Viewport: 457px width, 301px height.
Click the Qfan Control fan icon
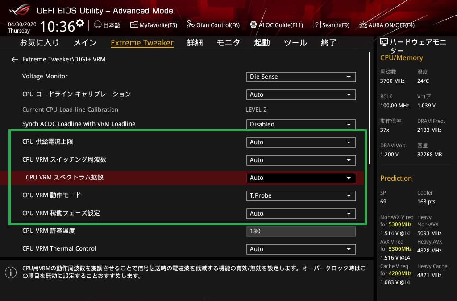pos(191,25)
